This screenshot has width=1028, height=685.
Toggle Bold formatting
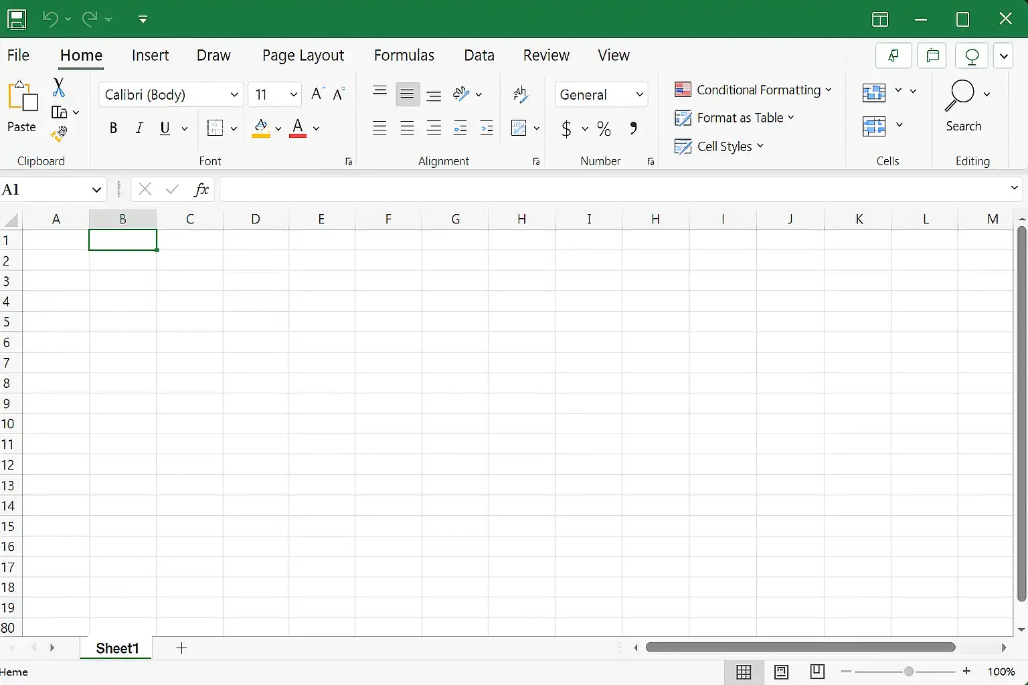[x=113, y=128]
